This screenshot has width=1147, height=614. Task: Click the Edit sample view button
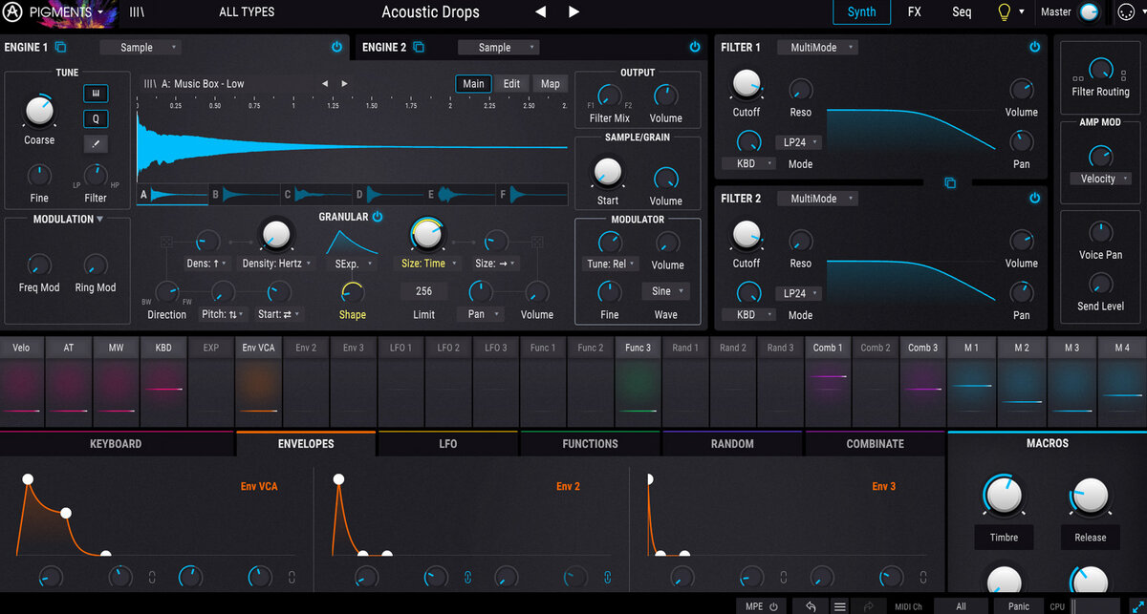point(512,84)
